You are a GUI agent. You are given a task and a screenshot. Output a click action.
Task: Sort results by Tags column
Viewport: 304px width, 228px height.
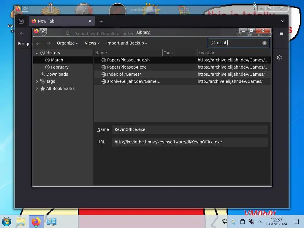[180, 53]
